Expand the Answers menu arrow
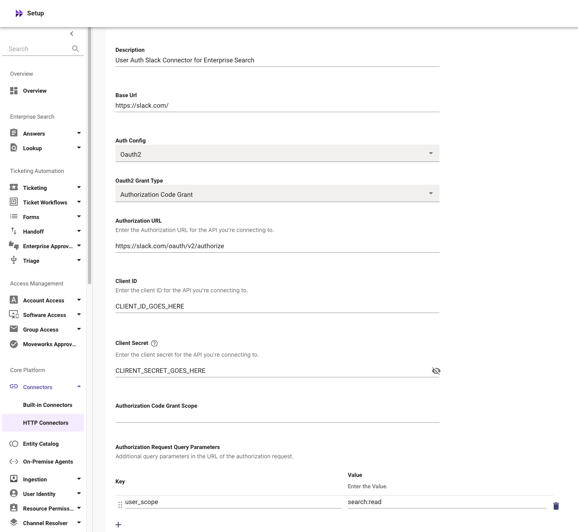Viewport: 578px width, 532px height. [x=79, y=133]
